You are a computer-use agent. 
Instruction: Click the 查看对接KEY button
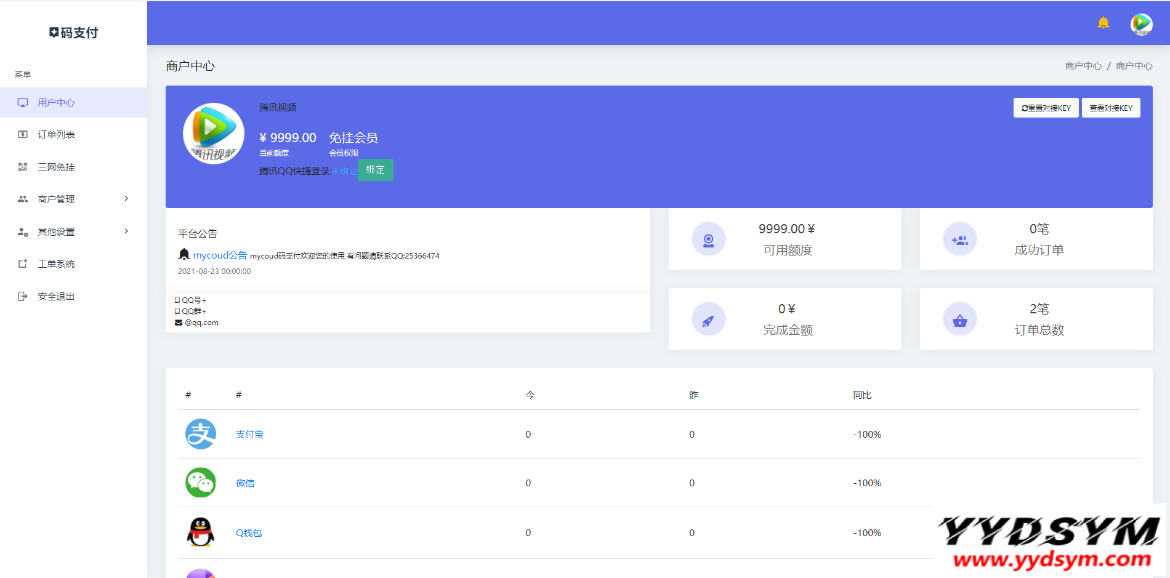click(1111, 108)
